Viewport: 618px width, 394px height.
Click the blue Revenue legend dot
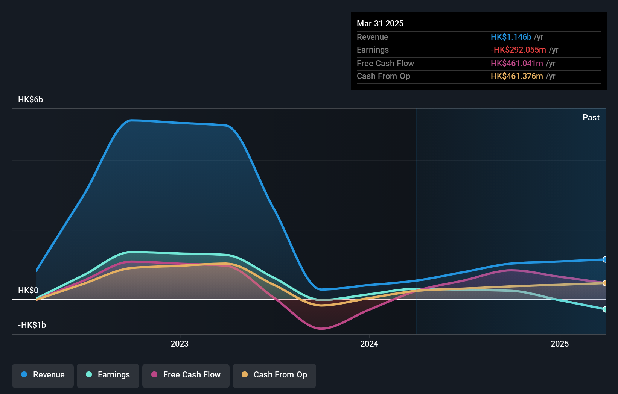pos(24,375)
